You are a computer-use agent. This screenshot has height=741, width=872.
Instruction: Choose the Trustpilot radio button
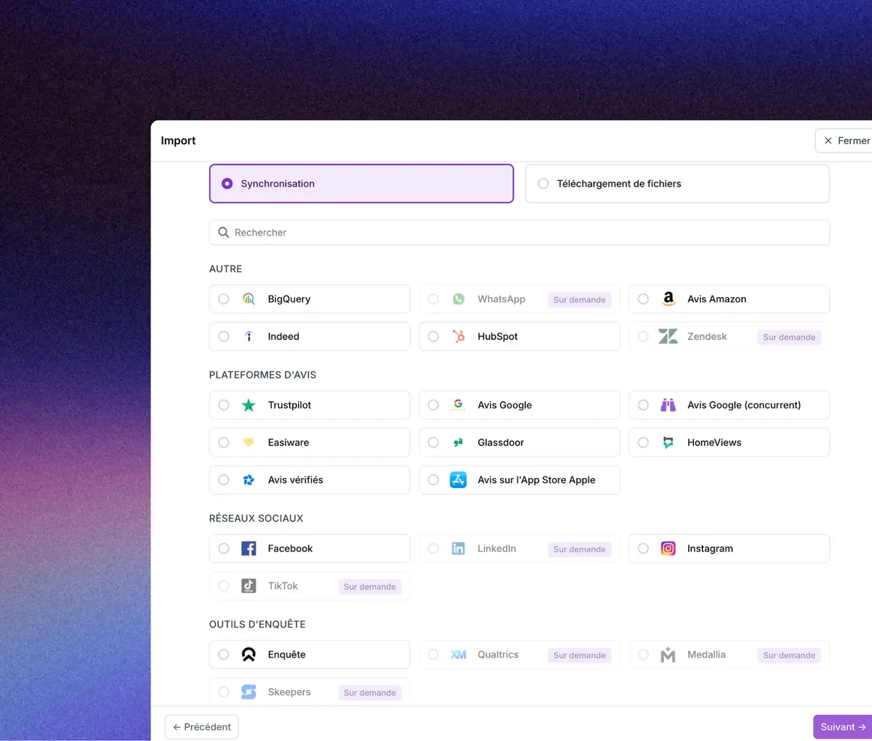pyautogui.click(x=224, y=405)
